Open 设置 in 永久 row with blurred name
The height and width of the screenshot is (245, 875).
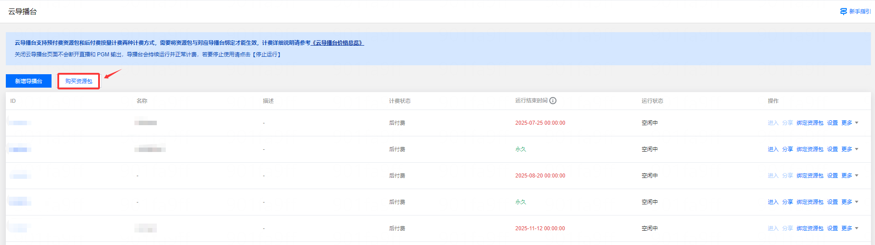[832, 149]
